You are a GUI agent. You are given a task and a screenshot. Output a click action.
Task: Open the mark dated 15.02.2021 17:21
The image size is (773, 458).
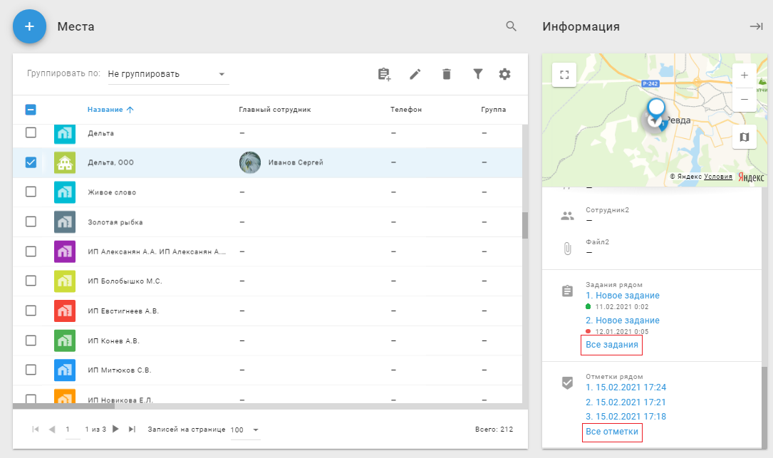[626, 402]
